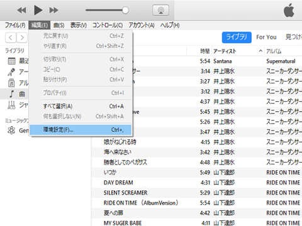Sort by the 時間 column header
The image size is (302, 226).
(205, 51)
